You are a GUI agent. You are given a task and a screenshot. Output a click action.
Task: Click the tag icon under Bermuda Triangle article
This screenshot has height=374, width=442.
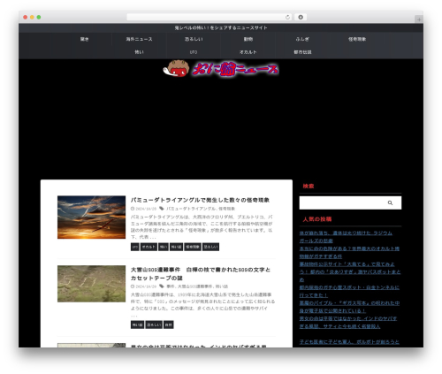coord(162,209)
